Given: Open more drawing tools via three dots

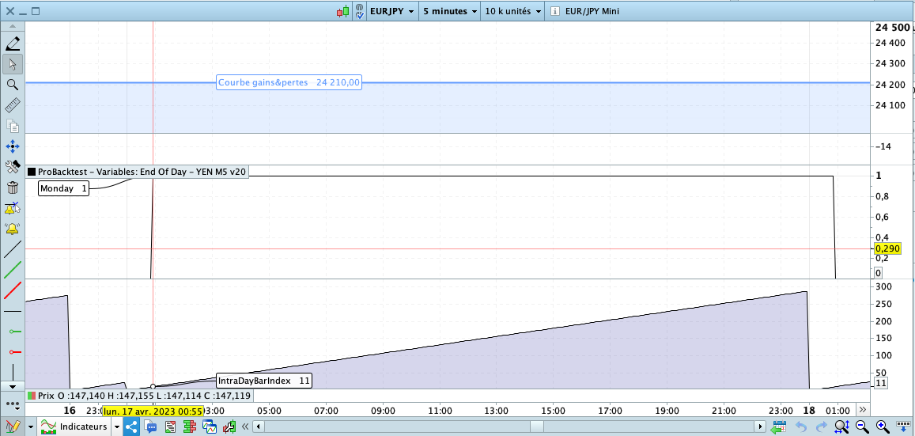Looking at the screenshot, I should [13, 404].
